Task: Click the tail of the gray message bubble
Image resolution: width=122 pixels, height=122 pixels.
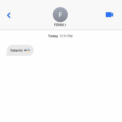Action: pos(6,55)
